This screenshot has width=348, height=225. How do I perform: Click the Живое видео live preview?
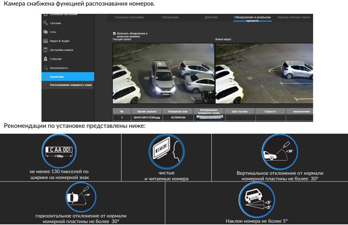264,73
